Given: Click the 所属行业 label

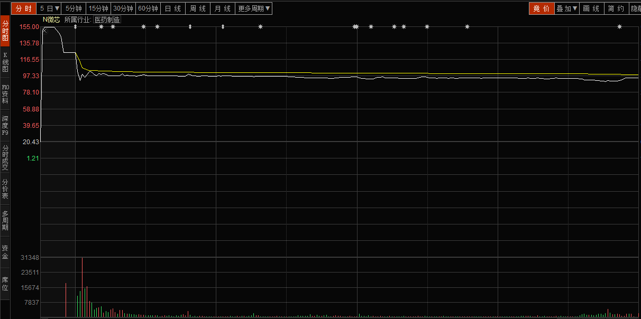Looking at the screenshot, I should tap(77, 20).
